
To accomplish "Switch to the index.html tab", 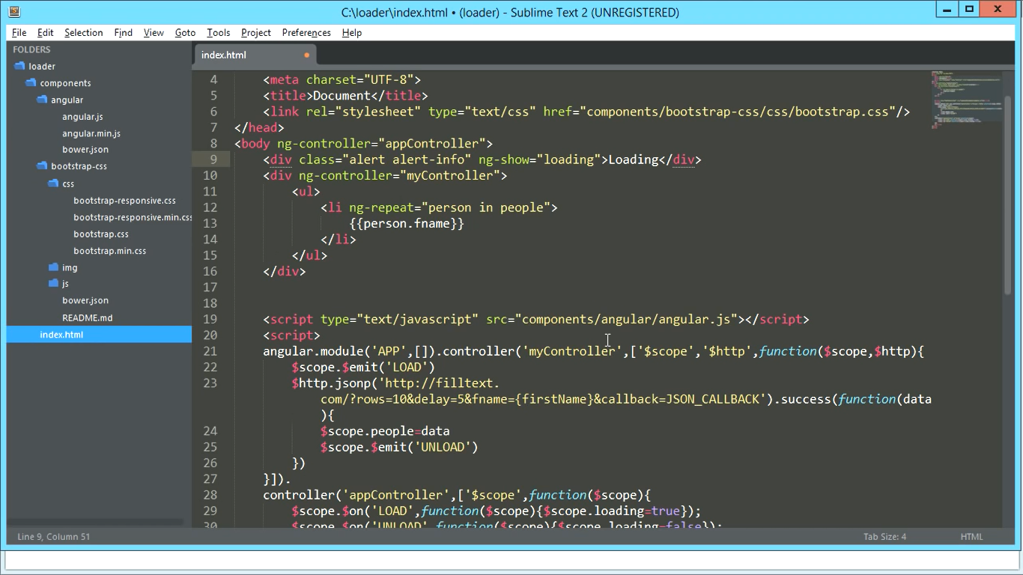I will [x=223, y=55].
